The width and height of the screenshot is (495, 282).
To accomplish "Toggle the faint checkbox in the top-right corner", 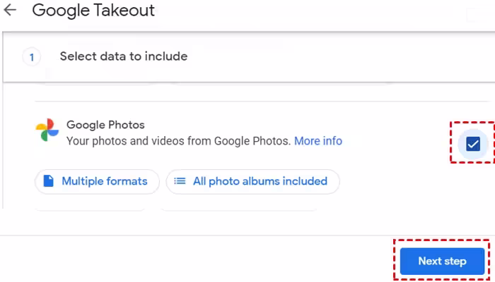I will click(x=473, y=15).
